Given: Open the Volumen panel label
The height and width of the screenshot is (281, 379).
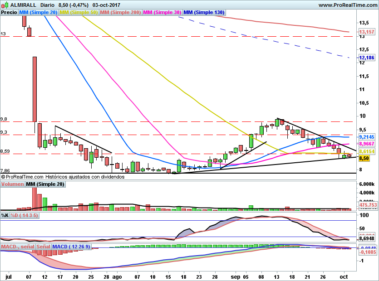Looking at the screenshot, I should pyautogui.click(x=12, y=184).
